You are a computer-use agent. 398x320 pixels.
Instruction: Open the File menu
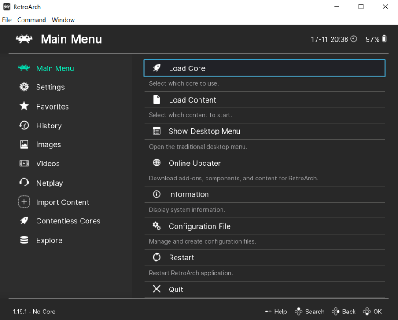click(7, 20)
